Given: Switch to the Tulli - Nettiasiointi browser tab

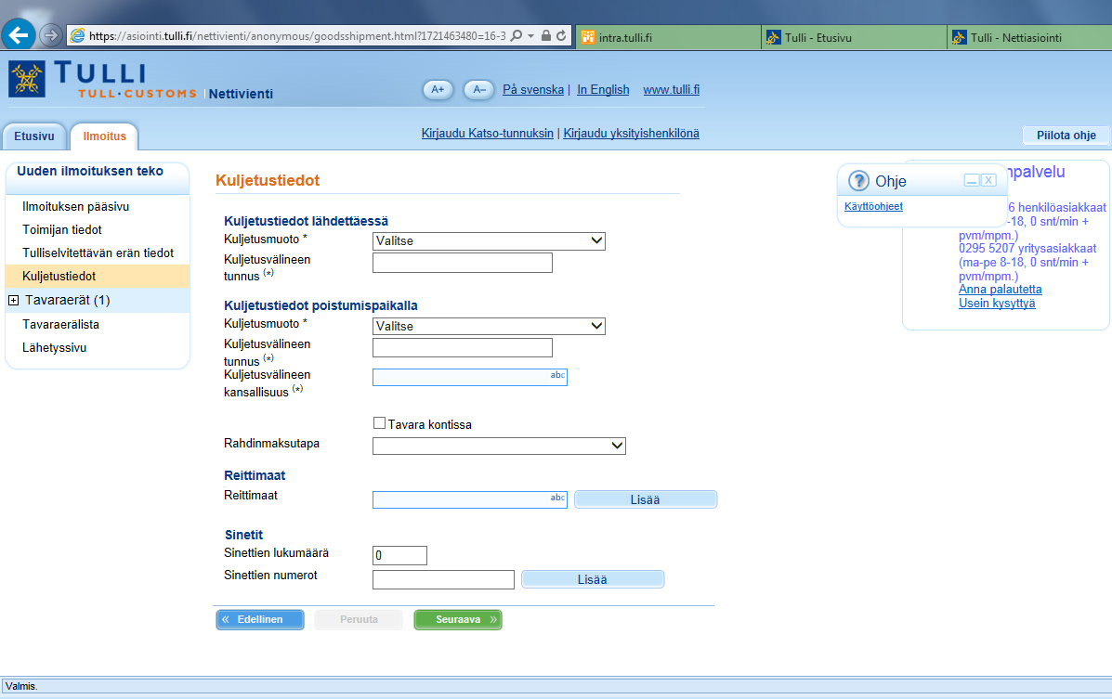Looking at the screenshot, I should click(1029, 37).
